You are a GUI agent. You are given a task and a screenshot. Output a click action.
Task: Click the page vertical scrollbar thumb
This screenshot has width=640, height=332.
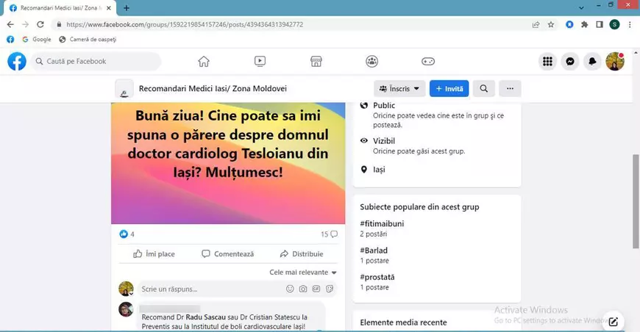(636, 201)
